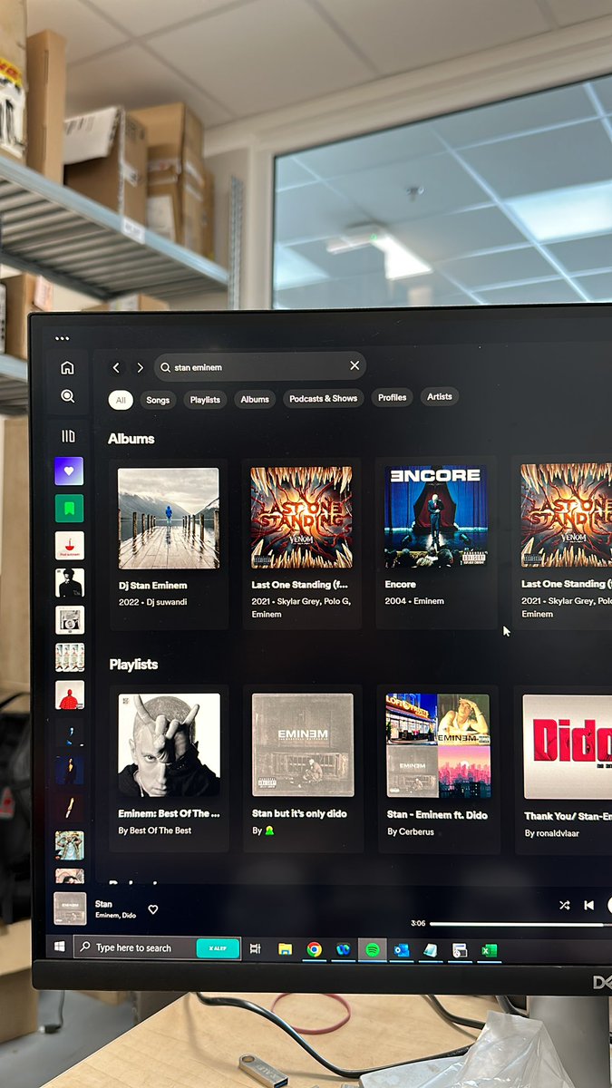Click the 'By Best Of The Best' text
612x1088 pixels.
point(154,831)
